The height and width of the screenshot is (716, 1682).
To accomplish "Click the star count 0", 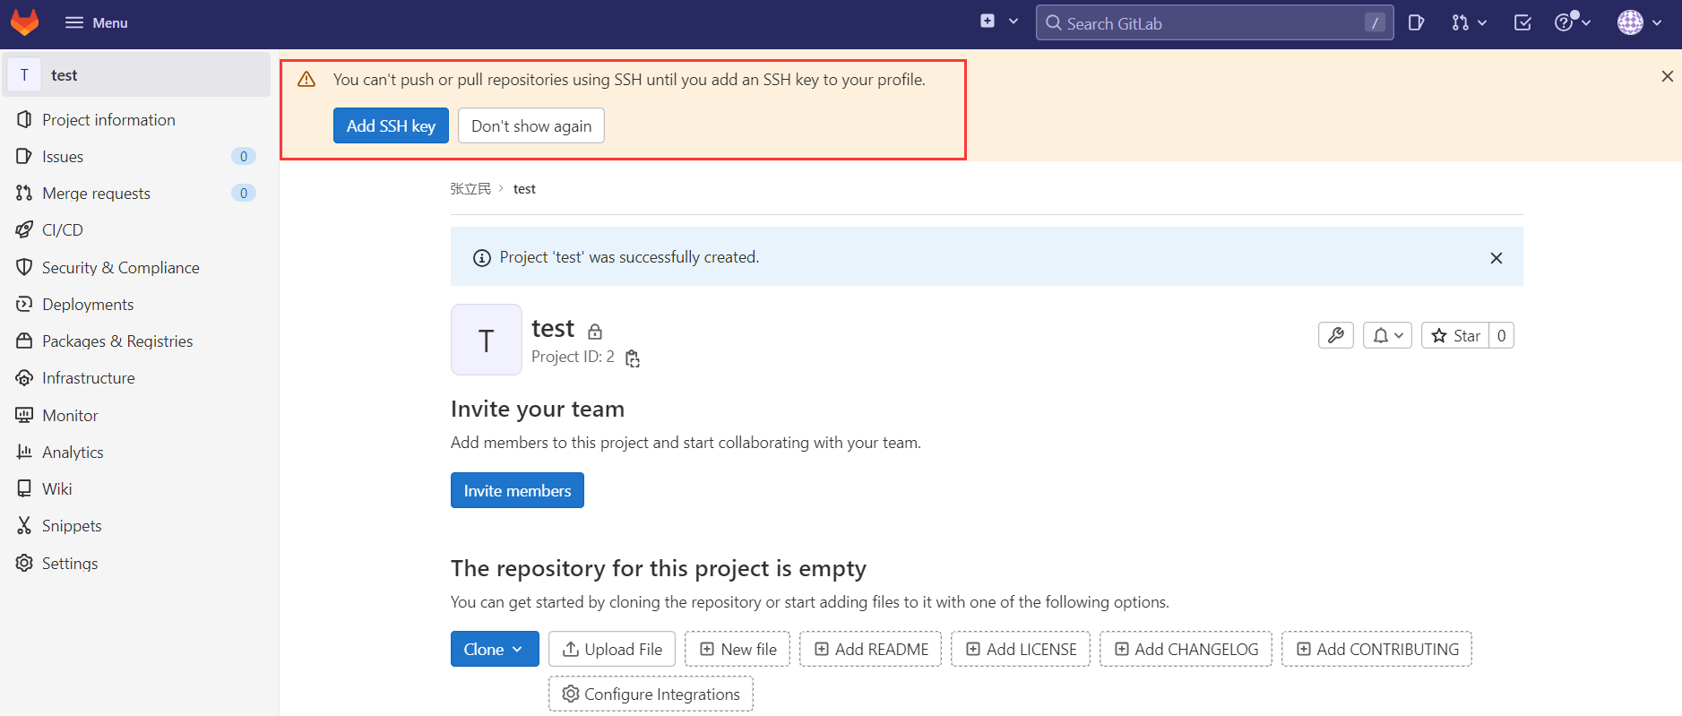I will (x=1502, y=335).
